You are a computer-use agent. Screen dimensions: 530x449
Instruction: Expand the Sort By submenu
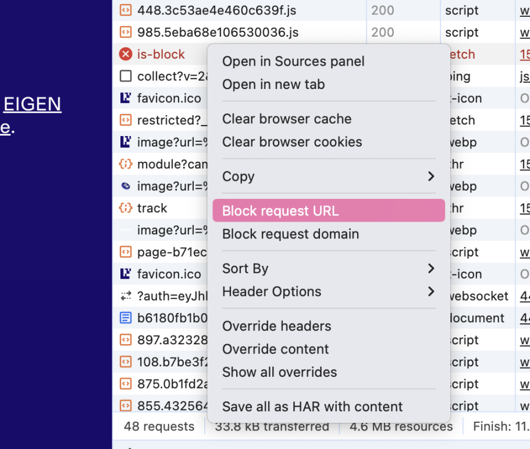tap(431, 269)
